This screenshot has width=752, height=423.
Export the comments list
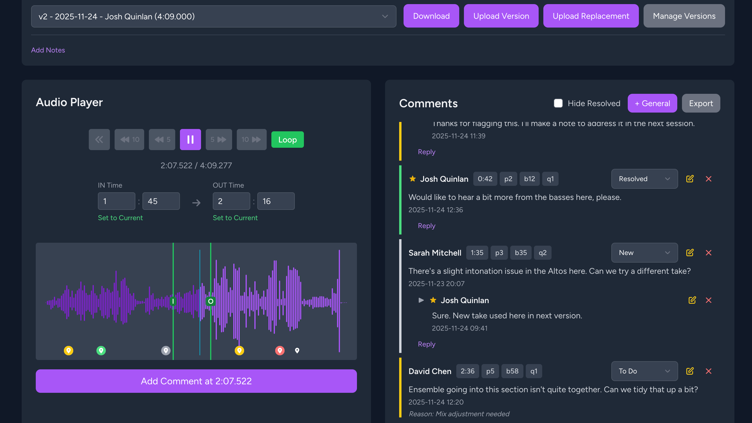[701, 103]
